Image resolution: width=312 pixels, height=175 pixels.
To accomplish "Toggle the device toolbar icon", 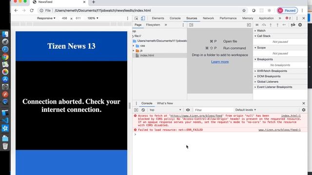I will point(143,18).
